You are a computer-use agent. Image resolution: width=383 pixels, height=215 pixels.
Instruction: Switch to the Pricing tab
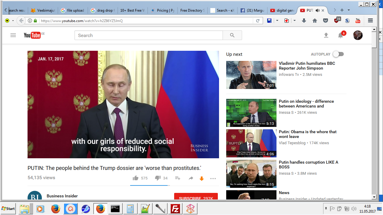point(162,10)
